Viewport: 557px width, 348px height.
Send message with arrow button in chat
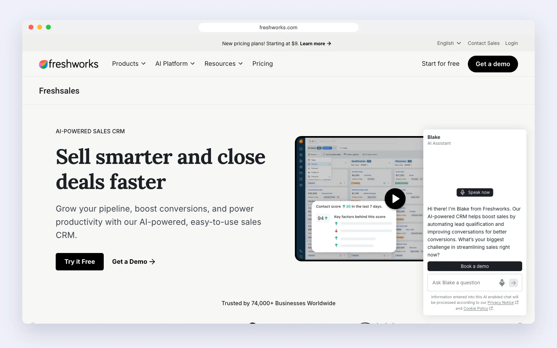[x=513, y=283]
